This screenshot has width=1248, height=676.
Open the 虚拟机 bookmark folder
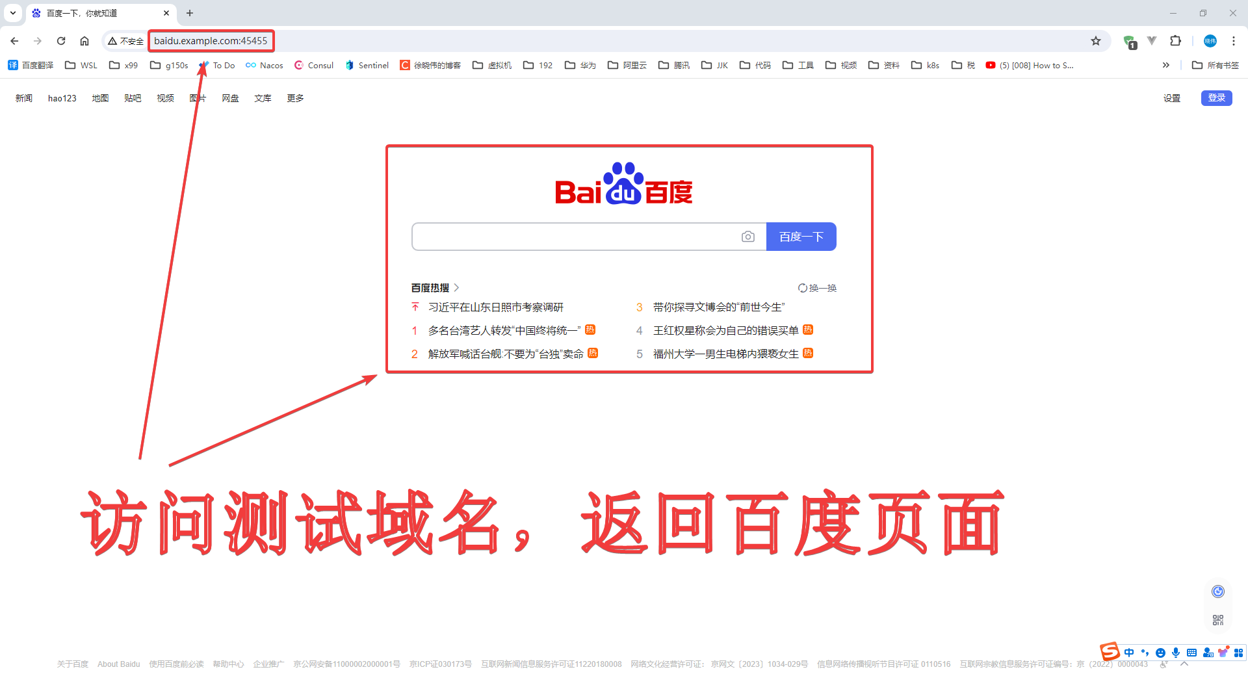[x=492, y=65]
